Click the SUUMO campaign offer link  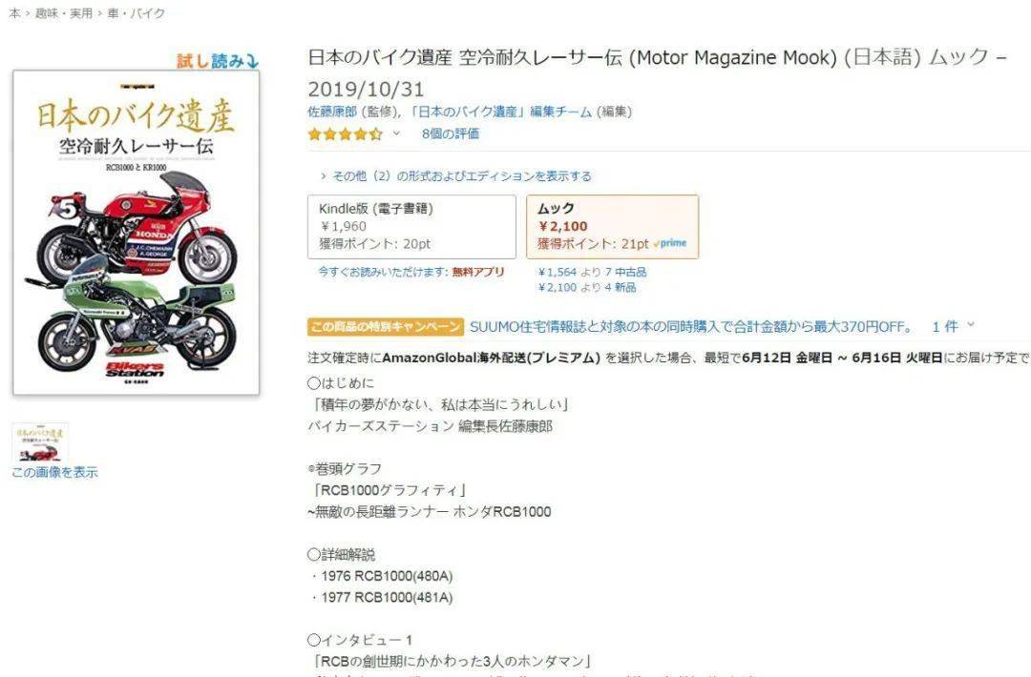tap(691, 326)
